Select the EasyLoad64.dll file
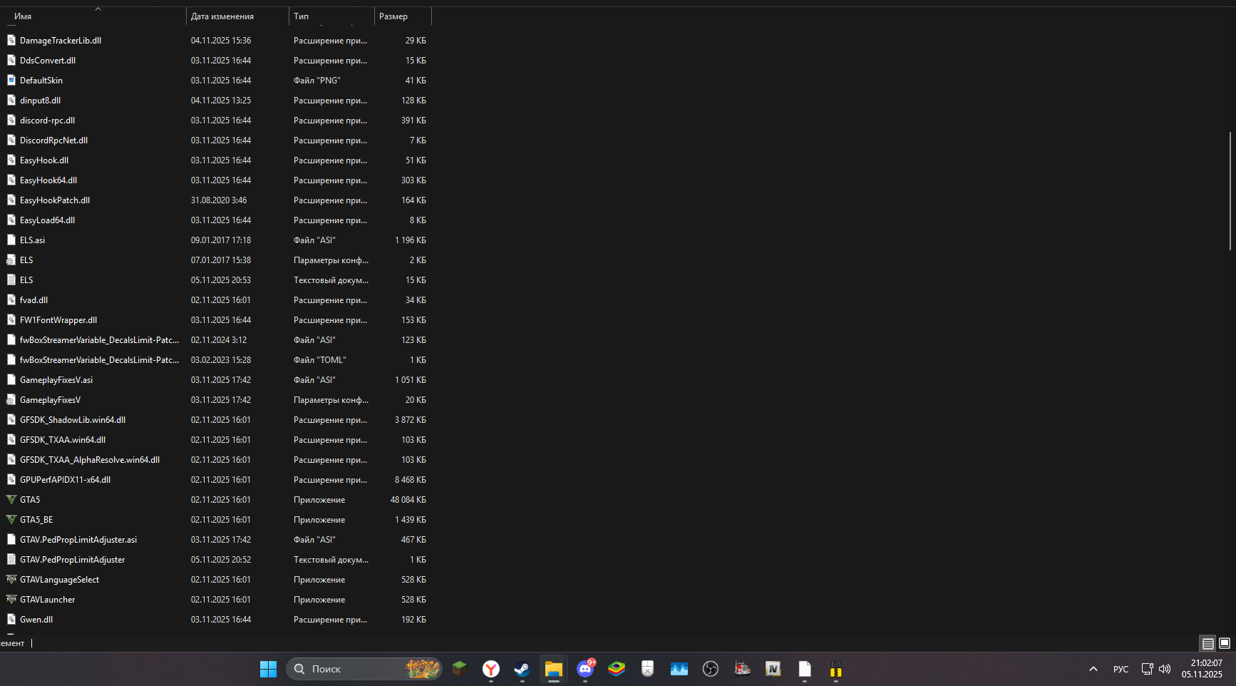This screenshot has width=1236, height=686. tap(47, 220)
